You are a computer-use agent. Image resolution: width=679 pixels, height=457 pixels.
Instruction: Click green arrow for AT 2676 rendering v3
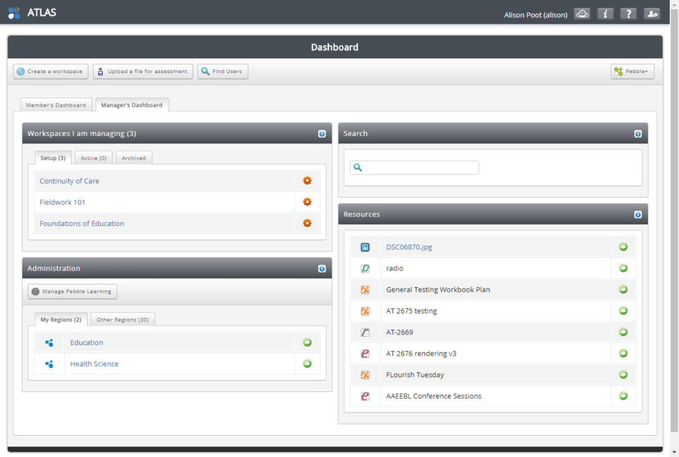click(623, 354)
